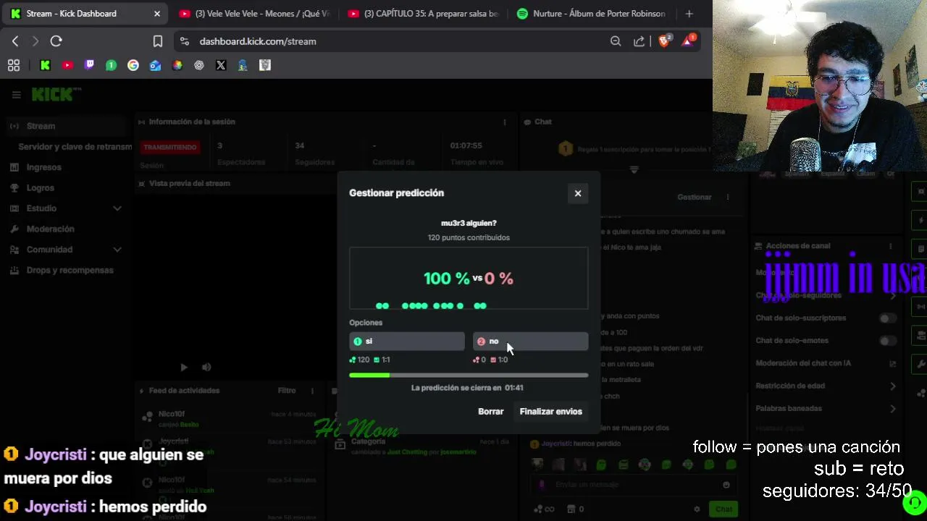Viewport: 927px width, 521px height.
Task: Click Gestionar in the chat panel
Action: (x=694, y=197)
